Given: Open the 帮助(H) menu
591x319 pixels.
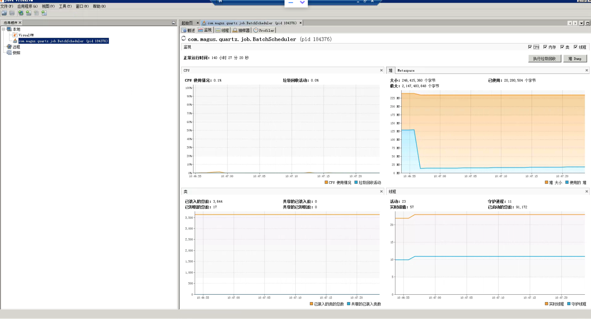Looking at the screenshot, I should (x=99, y=6).
